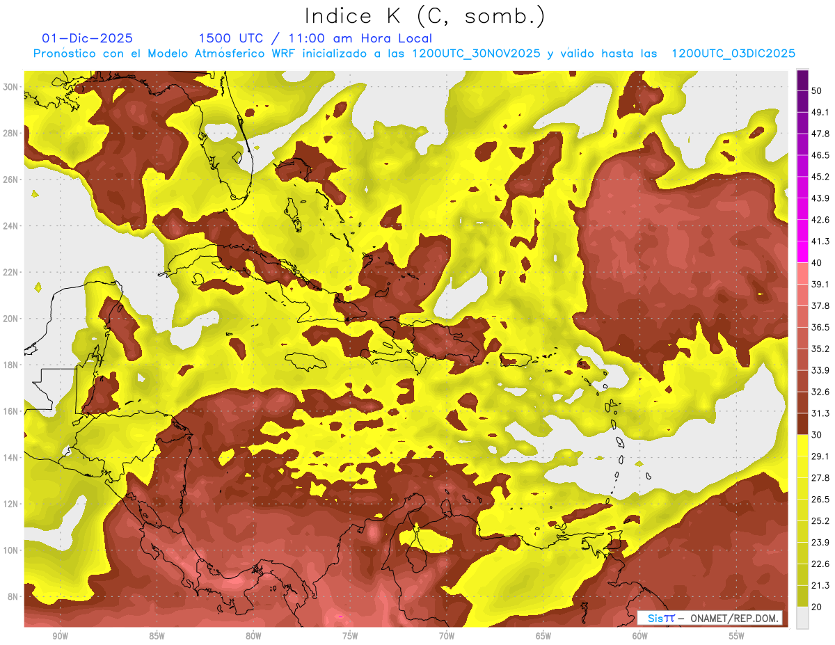The image size is (835, 645).
Task: Click the legend value "22.6"
Action: pyautogui.click(x=820, y=564)
